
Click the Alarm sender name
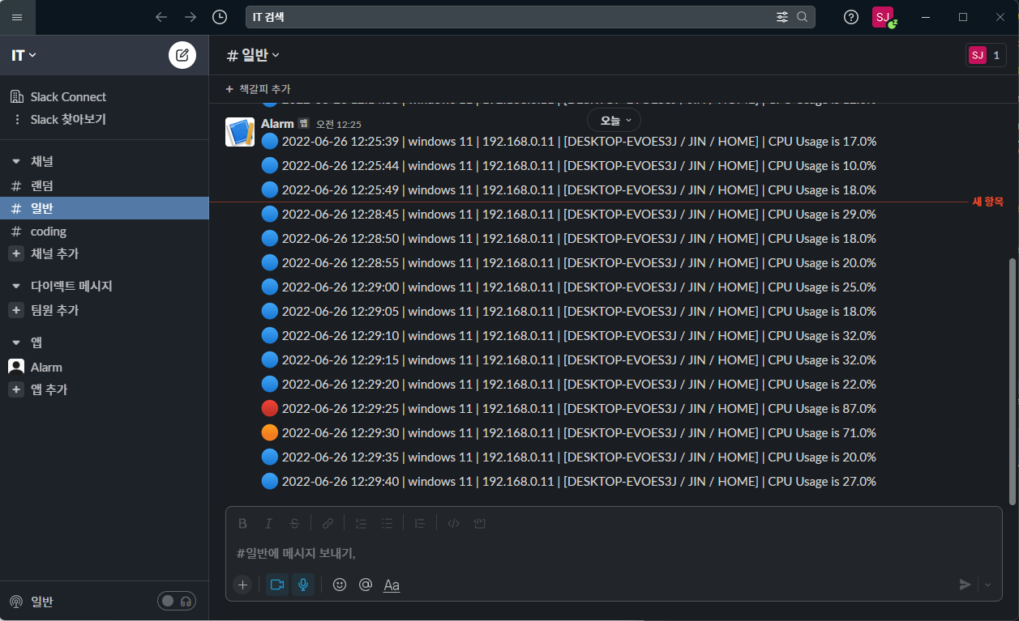pyautogui.click(x=277, y=124)
